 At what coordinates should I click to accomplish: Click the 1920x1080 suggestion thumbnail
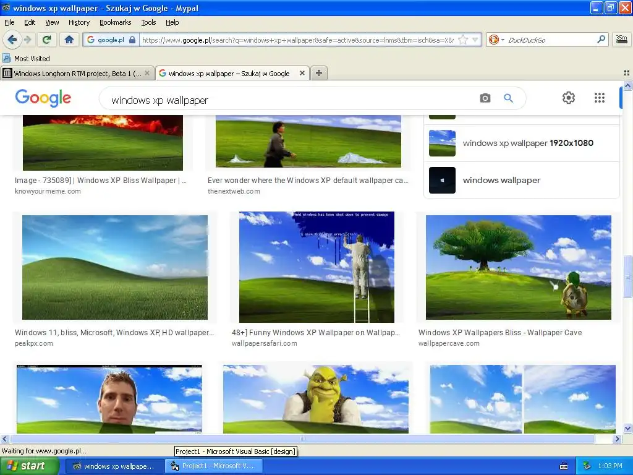(x=442, y=143)
